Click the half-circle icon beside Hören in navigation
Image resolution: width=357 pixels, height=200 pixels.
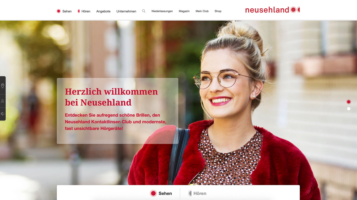coord(79,11)
